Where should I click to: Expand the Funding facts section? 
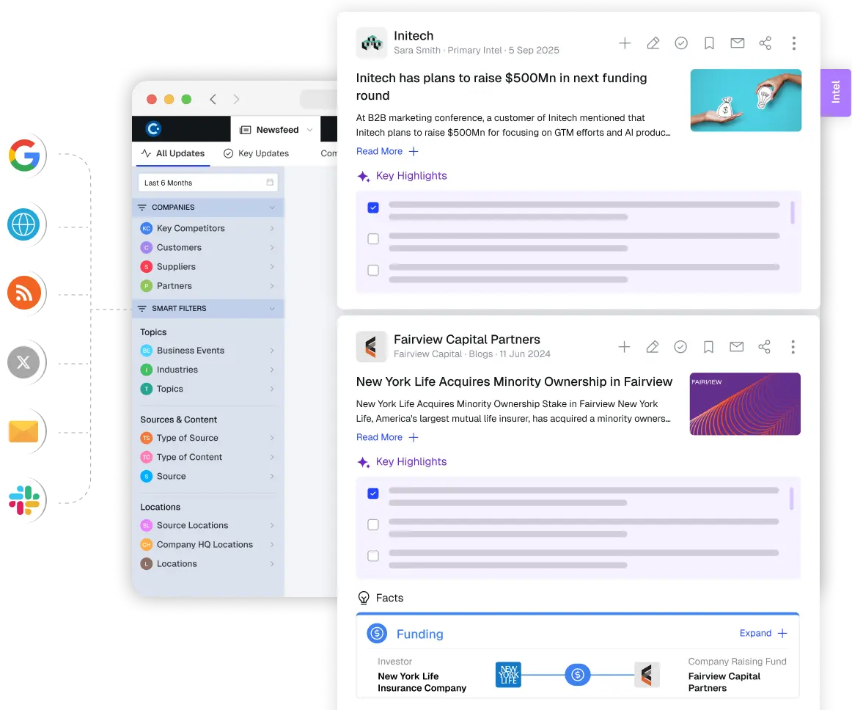763,633
